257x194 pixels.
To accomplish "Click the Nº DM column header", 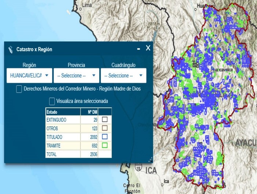I will pyautogui.click(x=89, y=112).
